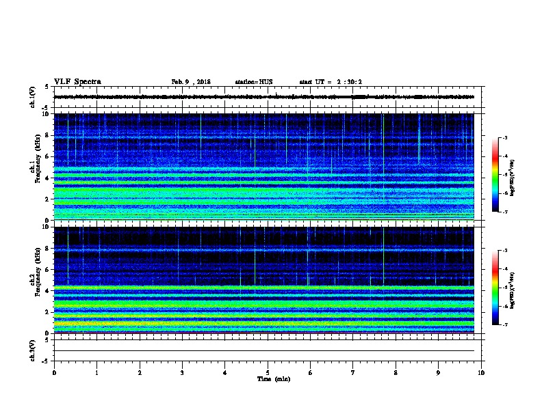This screenshot has width=542, height=418.
Task: Click inside the ch.1 spectrogram plot
Action: [263, 167]
